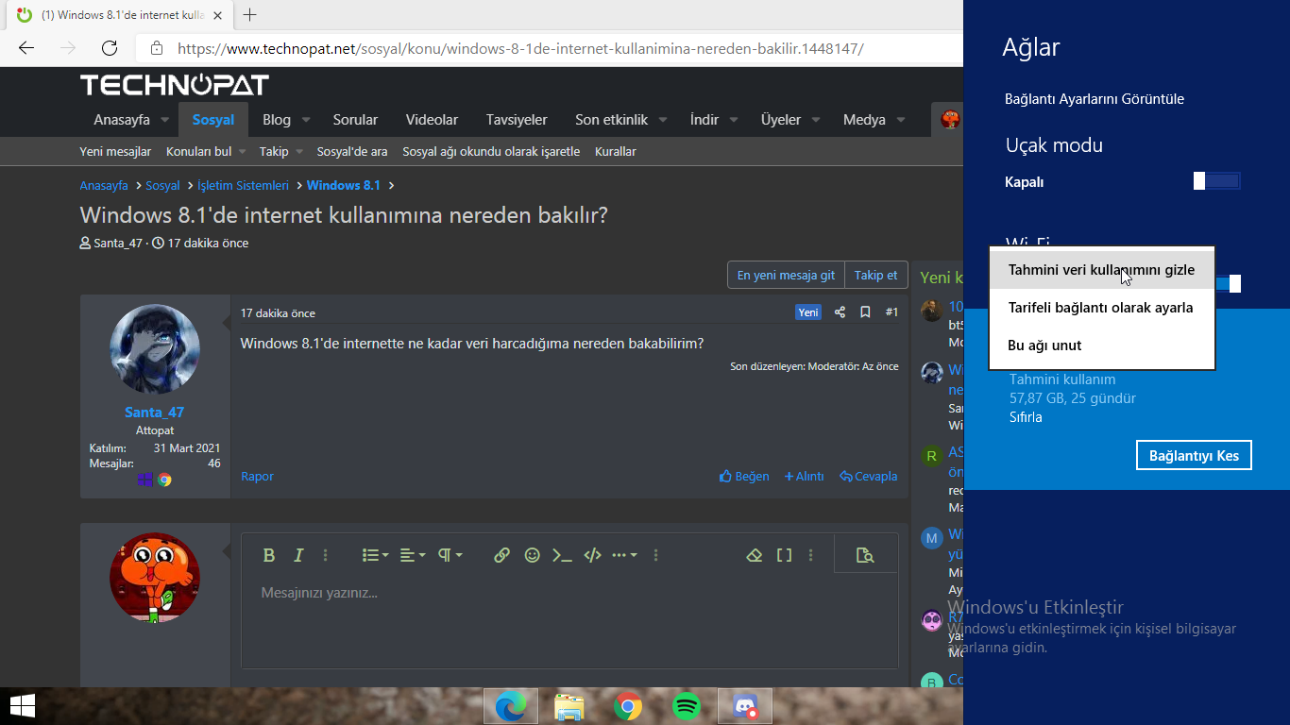Expand the İndir menu arrow
This screenshot has height=725, width=1290.
(x=733, y=120)
